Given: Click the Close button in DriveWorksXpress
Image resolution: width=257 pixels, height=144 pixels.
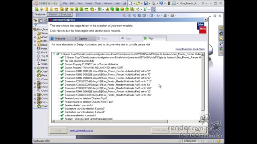Looking at the screenshot, I should click(58, 131).
